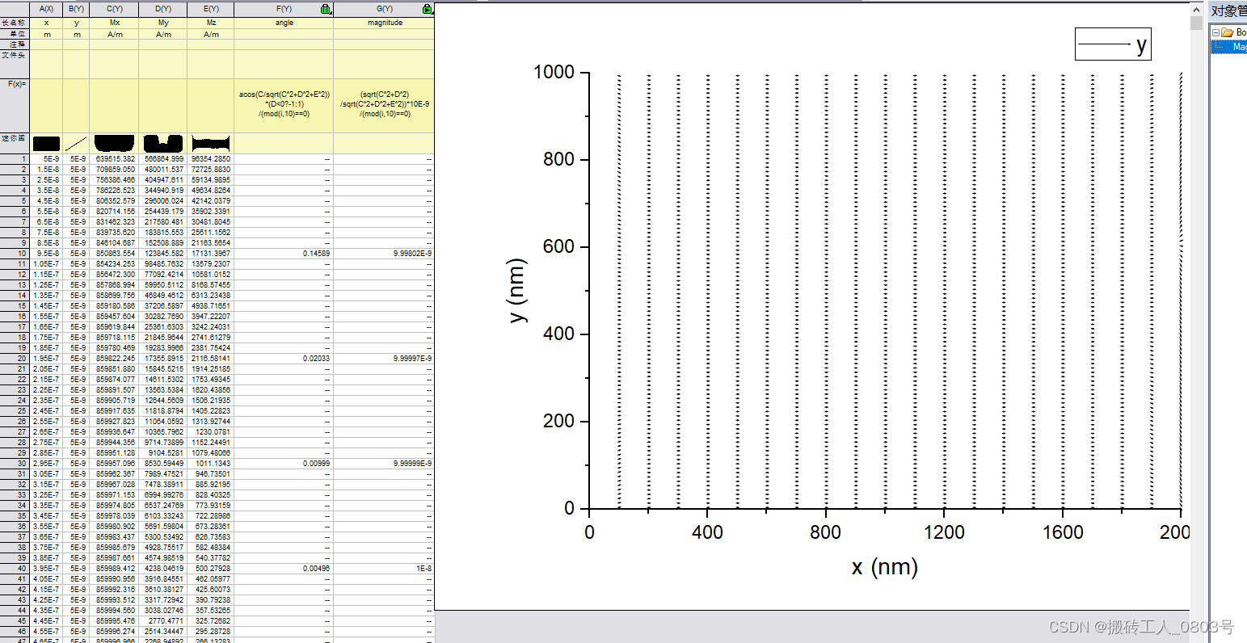This screenshot has height=643, width=1247.
Task: Open the Mz column sparkline thumbnail
Action: click(x=211, y=144)
